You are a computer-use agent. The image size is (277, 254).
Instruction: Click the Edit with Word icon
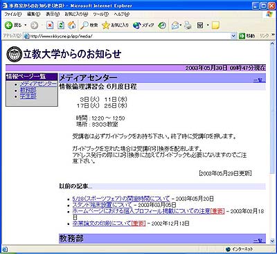tap(200, 25)
